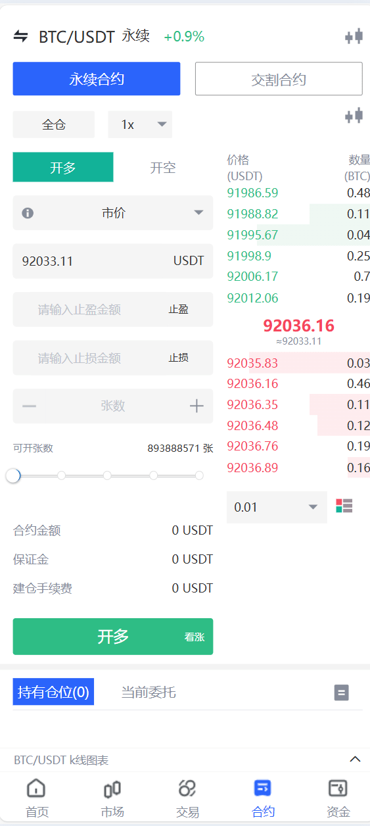Image resolution: width=370 pixels, height=826 pixels.
Task: Switch to 交割合约 tab
Action: pos(279,80)
